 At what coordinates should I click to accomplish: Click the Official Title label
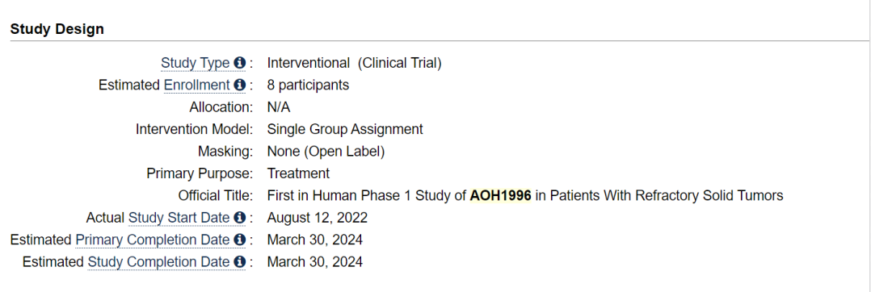(x=216, y=195)
